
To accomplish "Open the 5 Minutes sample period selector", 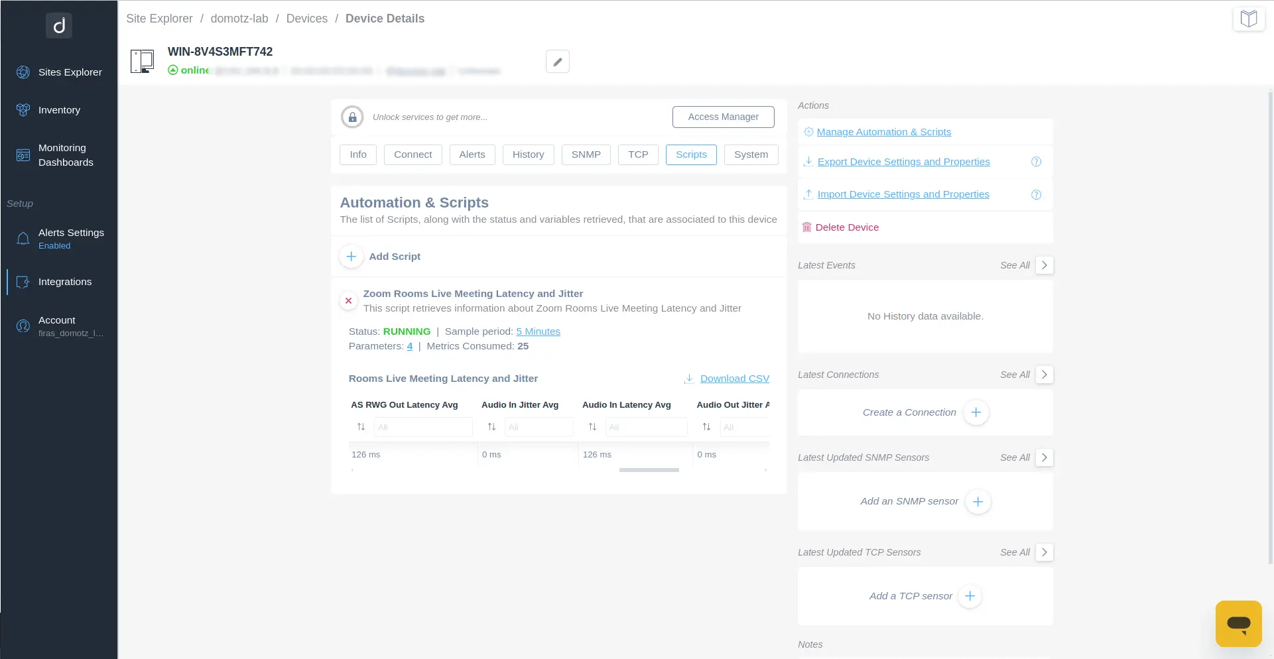I will (x=538, y=331).
